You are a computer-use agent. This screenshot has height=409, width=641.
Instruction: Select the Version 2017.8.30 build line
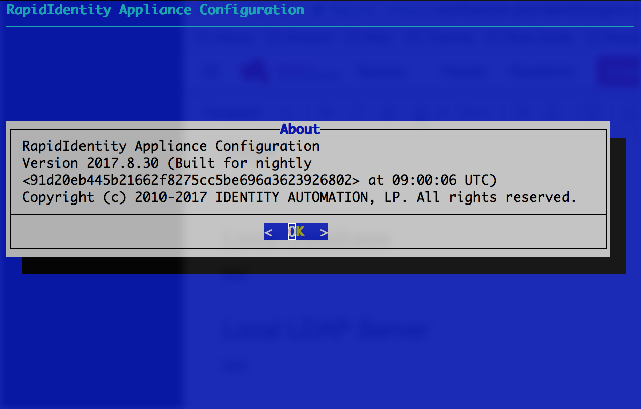(x=167, y=163)
